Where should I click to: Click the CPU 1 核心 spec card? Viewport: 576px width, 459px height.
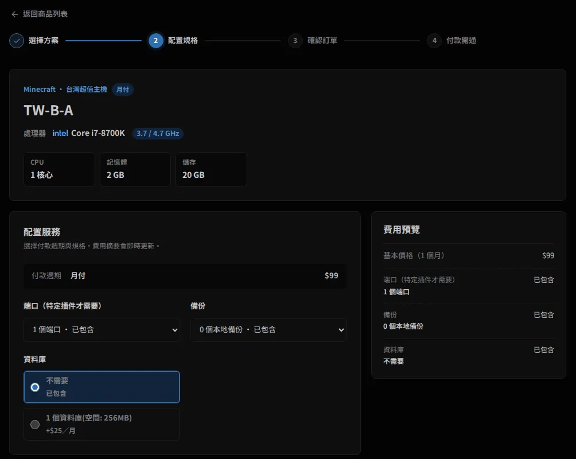59,169
